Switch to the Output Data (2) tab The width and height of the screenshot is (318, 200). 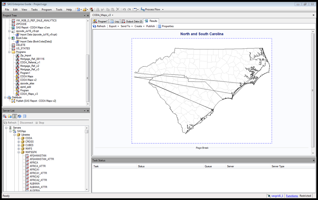[132, 21]
